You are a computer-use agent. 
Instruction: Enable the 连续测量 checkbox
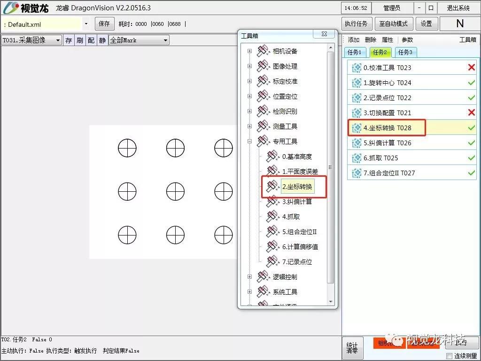pyautogui.click(x=449, y=356)
